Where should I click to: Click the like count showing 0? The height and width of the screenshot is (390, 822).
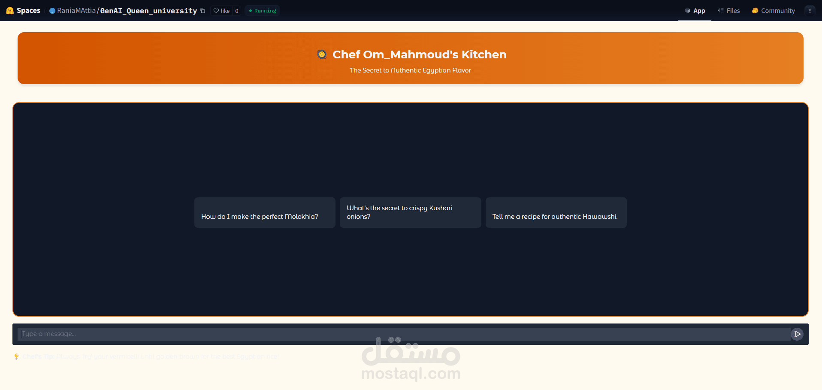[236, 10]
